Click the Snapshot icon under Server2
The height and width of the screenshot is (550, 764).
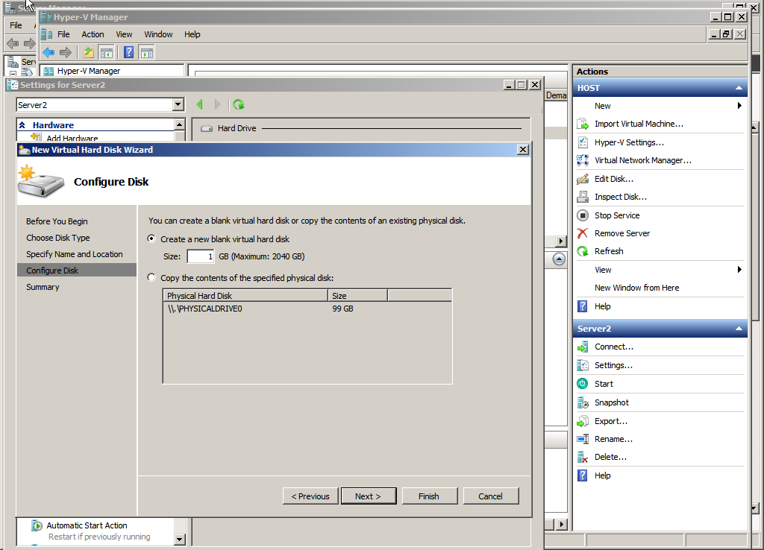[x=583, y=402]
